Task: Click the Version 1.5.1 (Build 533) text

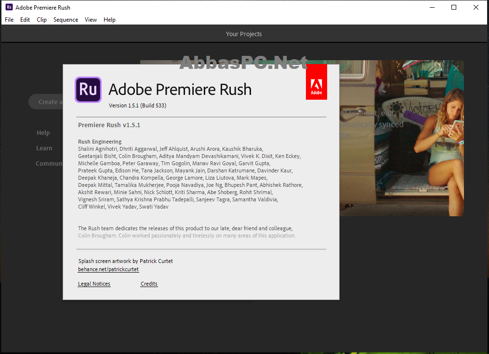Action: pos(137,105)
